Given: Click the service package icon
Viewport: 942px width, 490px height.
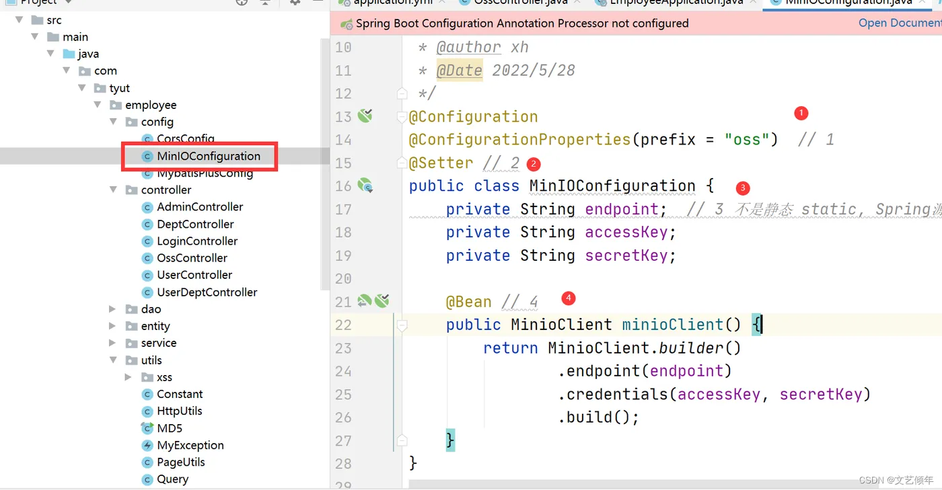Looking at the screenshot, I should coord(132,343).
